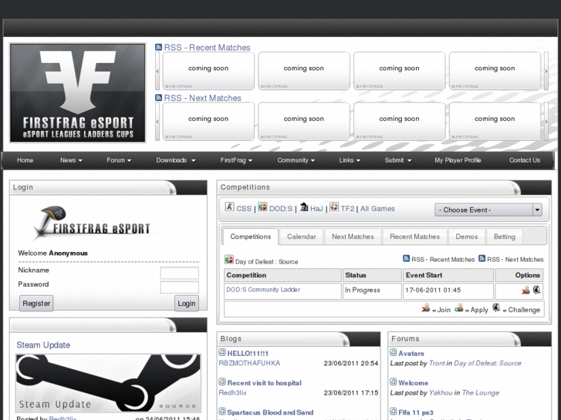
Task: Click the 'RSS - Next Matches' heading link
Action: (x=202, y=98)
